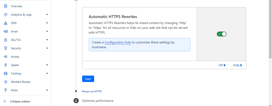Click the Security shield icon

6,48
